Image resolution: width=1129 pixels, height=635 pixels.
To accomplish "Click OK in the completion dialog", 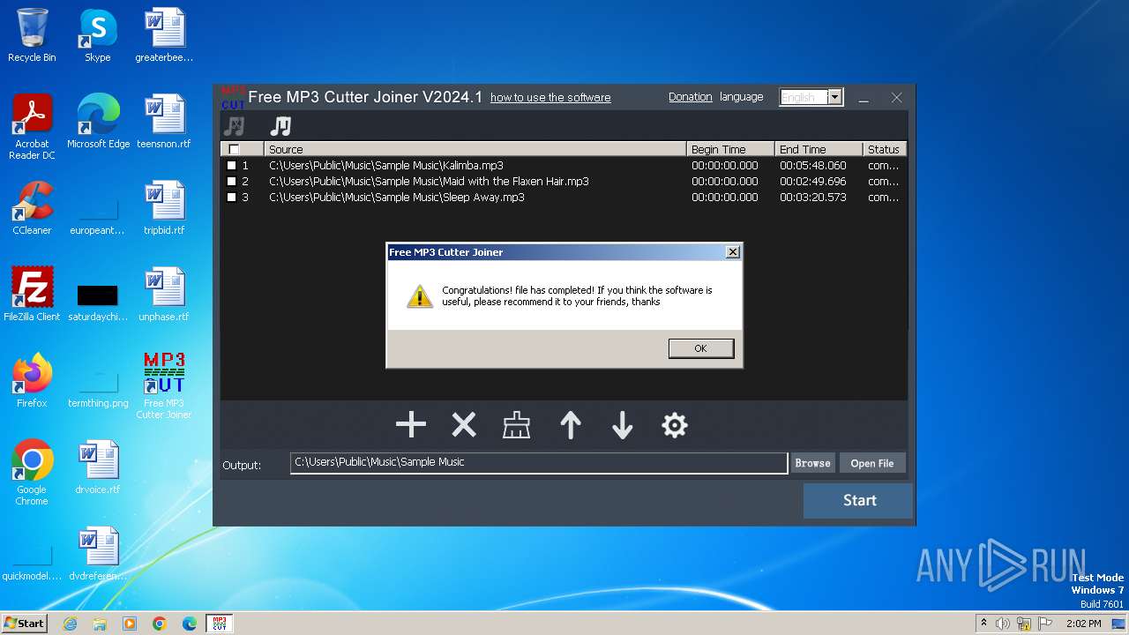I will coord(701,348).
